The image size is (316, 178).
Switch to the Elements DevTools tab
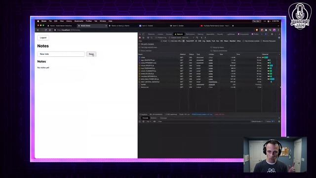click(x=151, y=34)
